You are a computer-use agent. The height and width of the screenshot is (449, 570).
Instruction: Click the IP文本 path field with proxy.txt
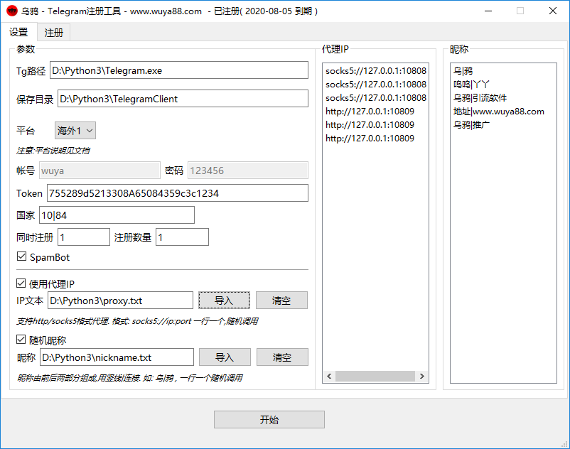click(120, 301)
